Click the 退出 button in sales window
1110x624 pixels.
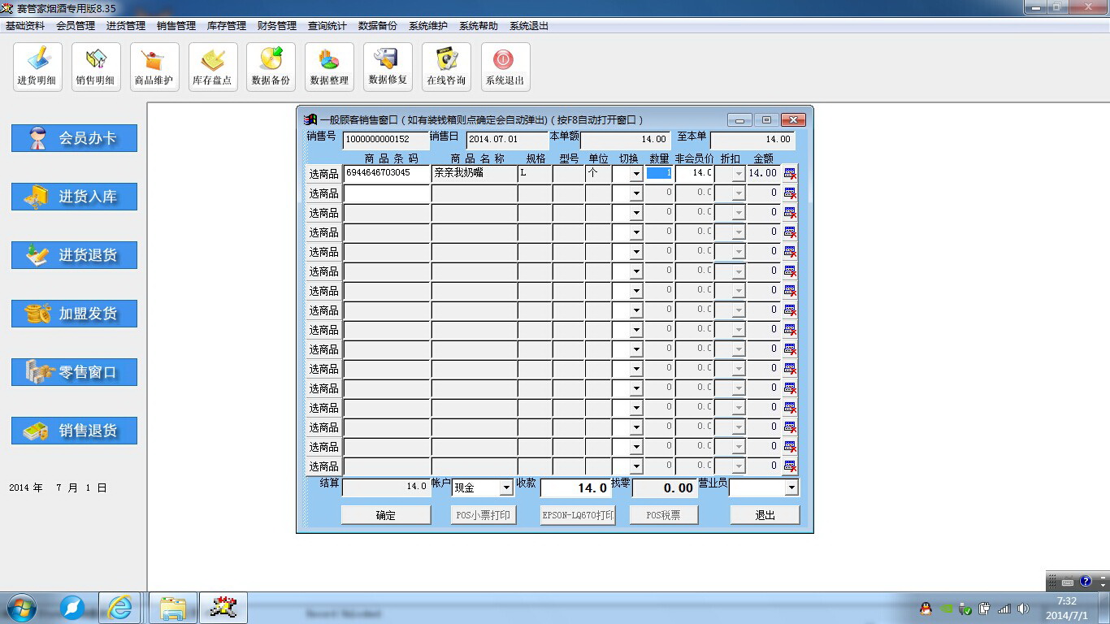click(x=765, y=515)
